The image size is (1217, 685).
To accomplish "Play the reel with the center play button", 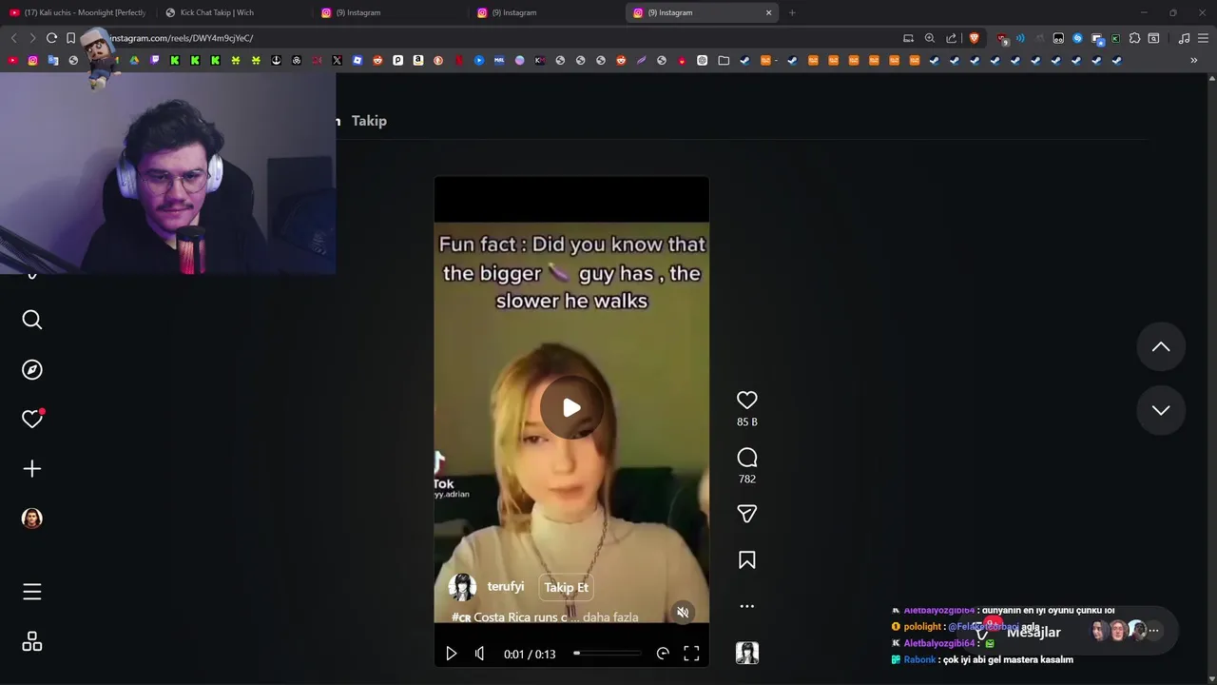I will [x=571, y=408].
